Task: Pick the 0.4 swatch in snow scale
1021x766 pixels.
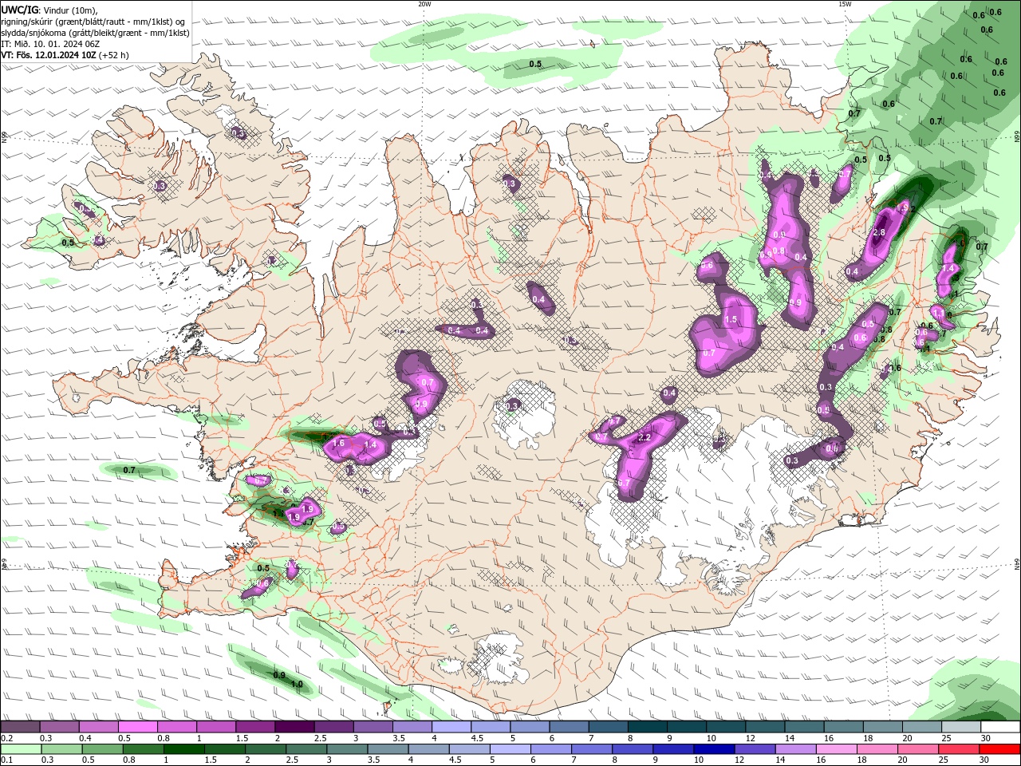Action: click(98, 727)
